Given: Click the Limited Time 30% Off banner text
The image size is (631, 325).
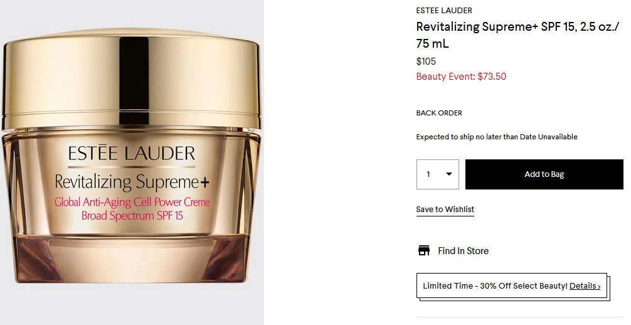Looking at the screenshot, I should 495,286.
